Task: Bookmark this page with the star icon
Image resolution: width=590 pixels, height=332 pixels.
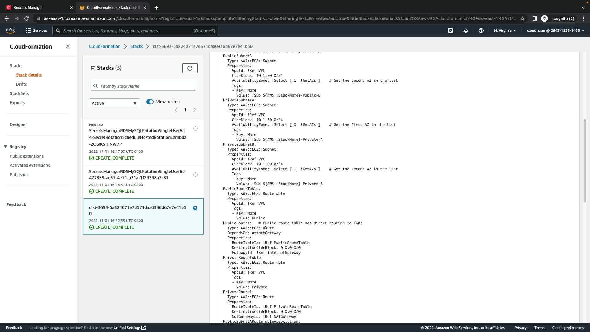Action: 522,18
